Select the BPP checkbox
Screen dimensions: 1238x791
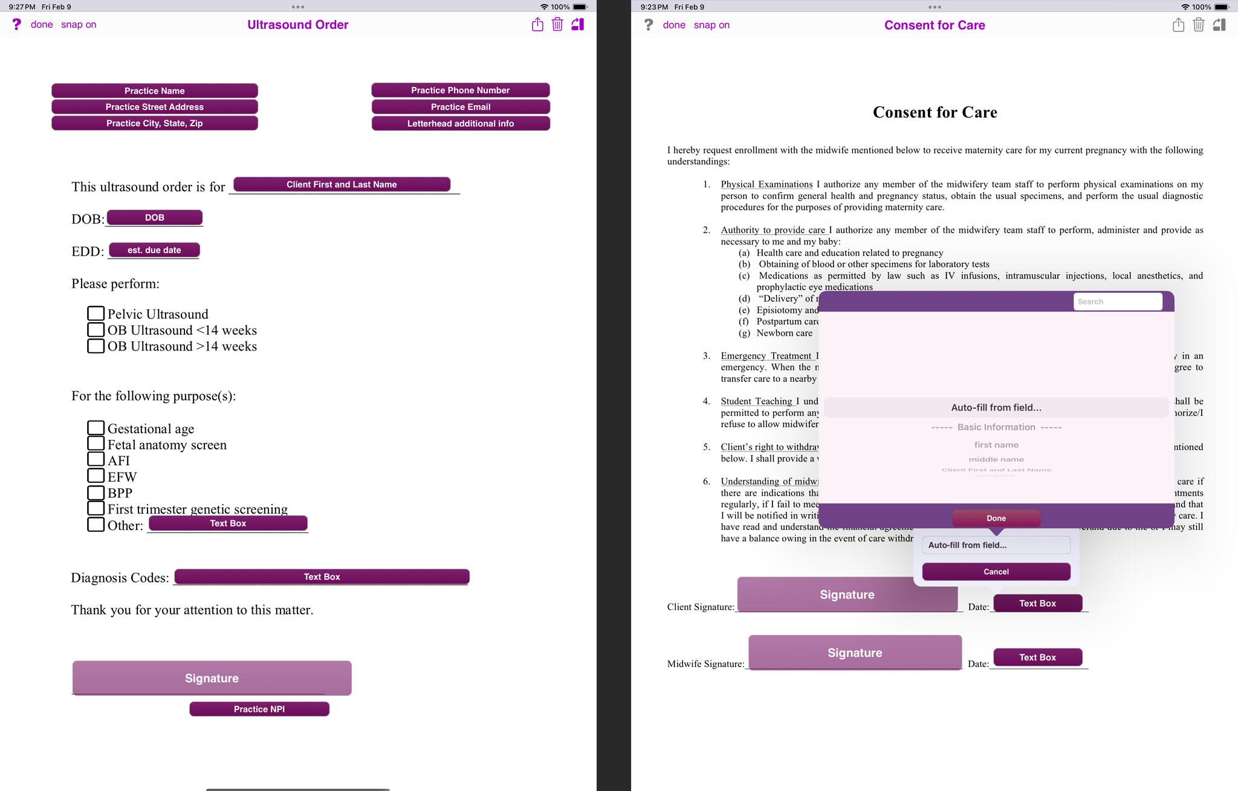coord(96,492)
